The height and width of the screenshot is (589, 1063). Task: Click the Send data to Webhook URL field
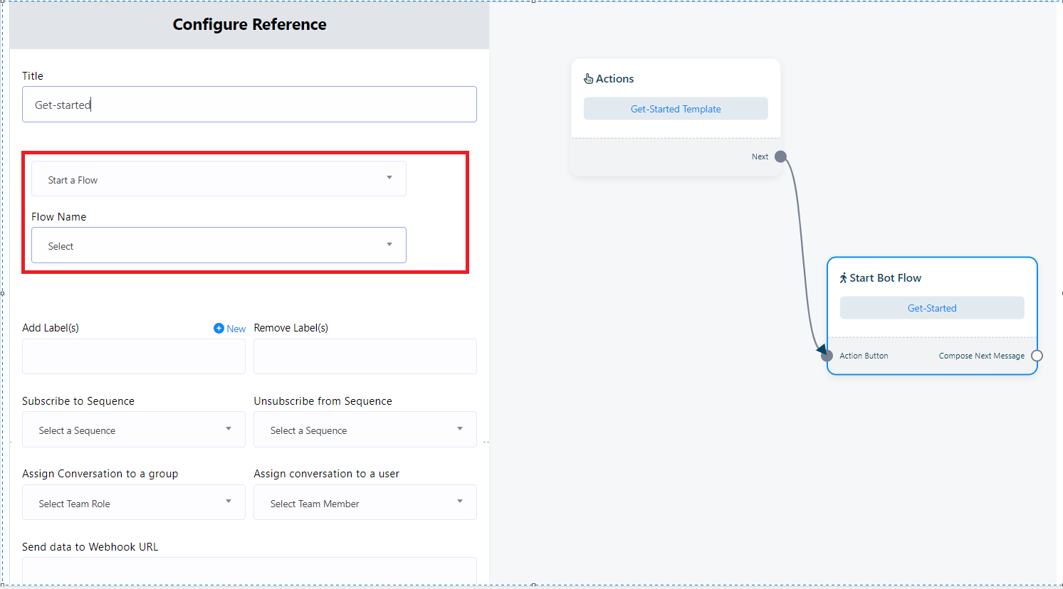pos(249,571)
